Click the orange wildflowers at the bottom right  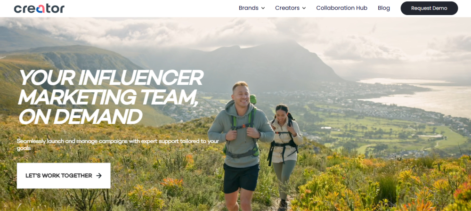pos(427,187)
